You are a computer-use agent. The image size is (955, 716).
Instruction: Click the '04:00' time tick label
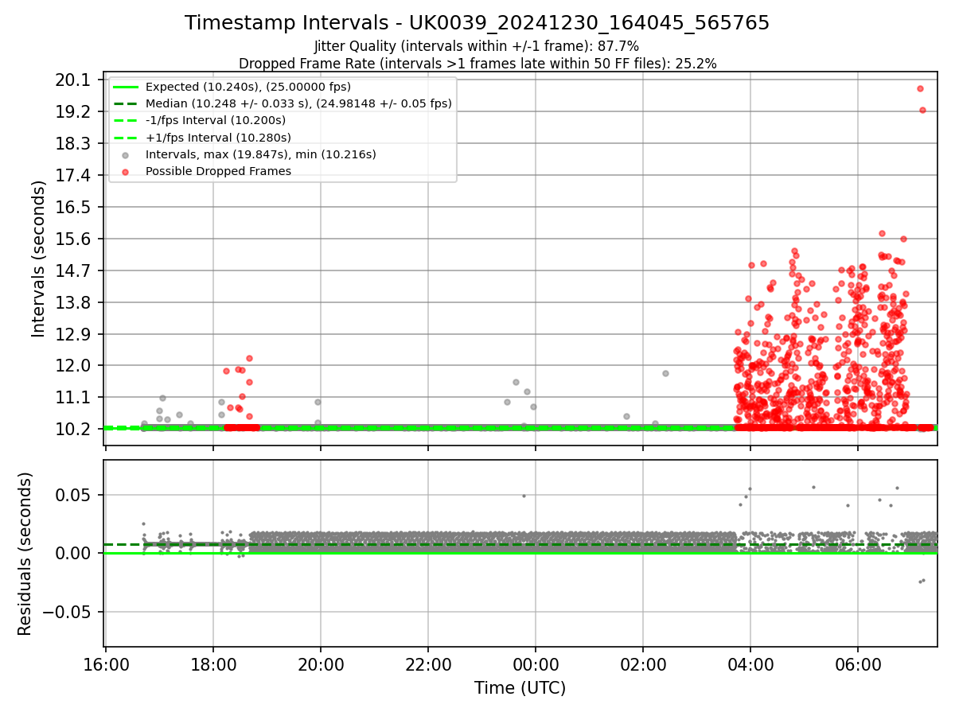click(x=750, y=663)
